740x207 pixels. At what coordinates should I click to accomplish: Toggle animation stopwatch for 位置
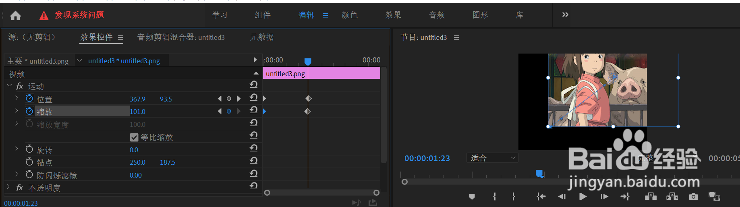tap(29, 98)
